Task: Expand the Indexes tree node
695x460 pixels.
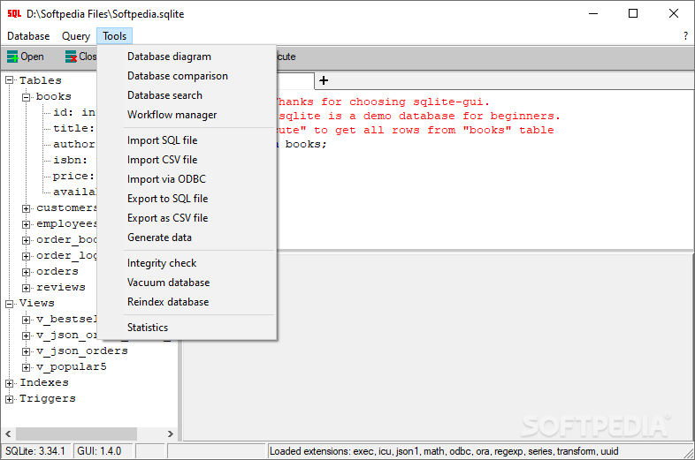Action: coord(10,383)
